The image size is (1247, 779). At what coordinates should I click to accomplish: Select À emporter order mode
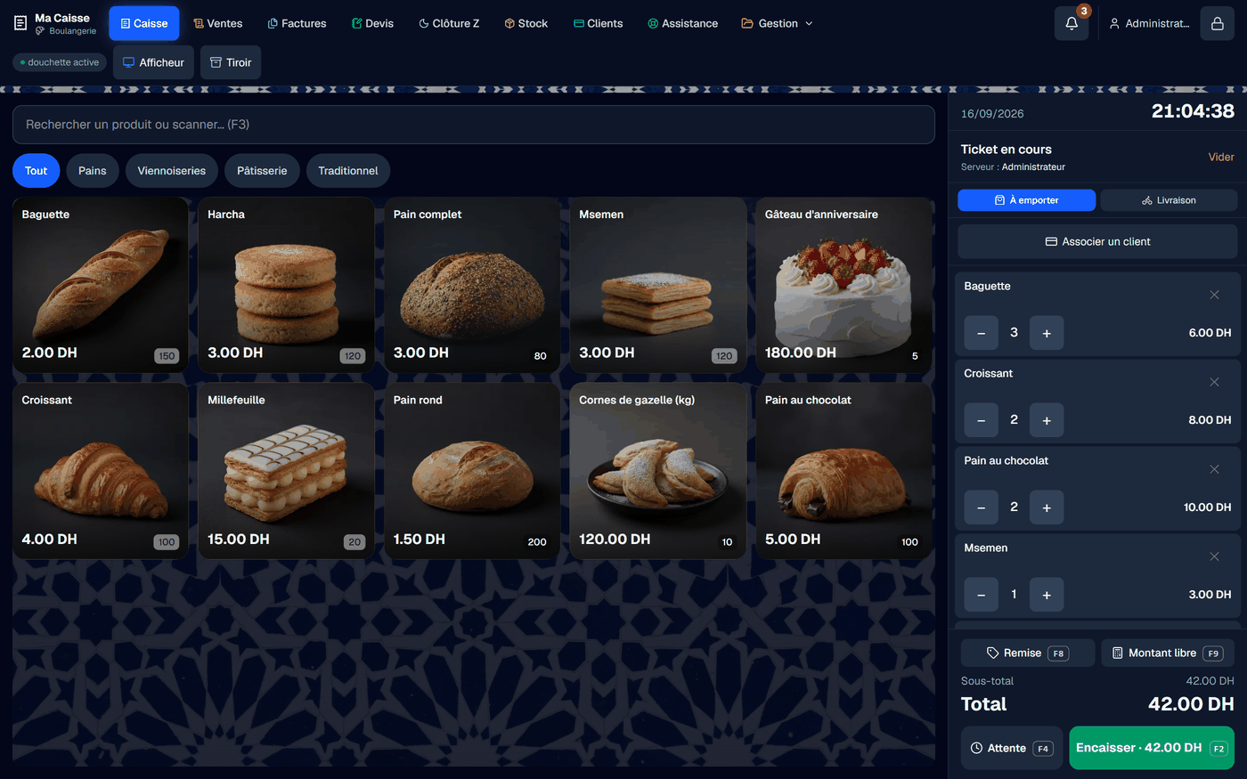click(x=1026, y=200)
